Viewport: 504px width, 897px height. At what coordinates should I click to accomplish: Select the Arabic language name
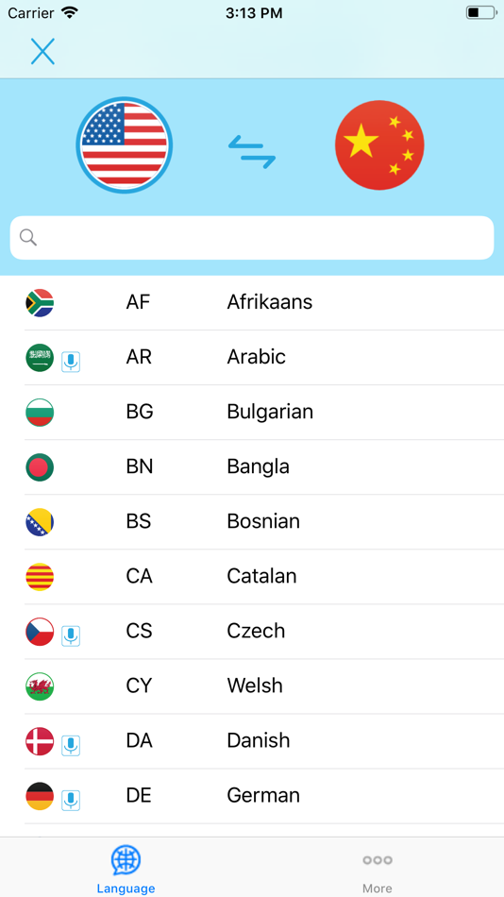point(257,357)
